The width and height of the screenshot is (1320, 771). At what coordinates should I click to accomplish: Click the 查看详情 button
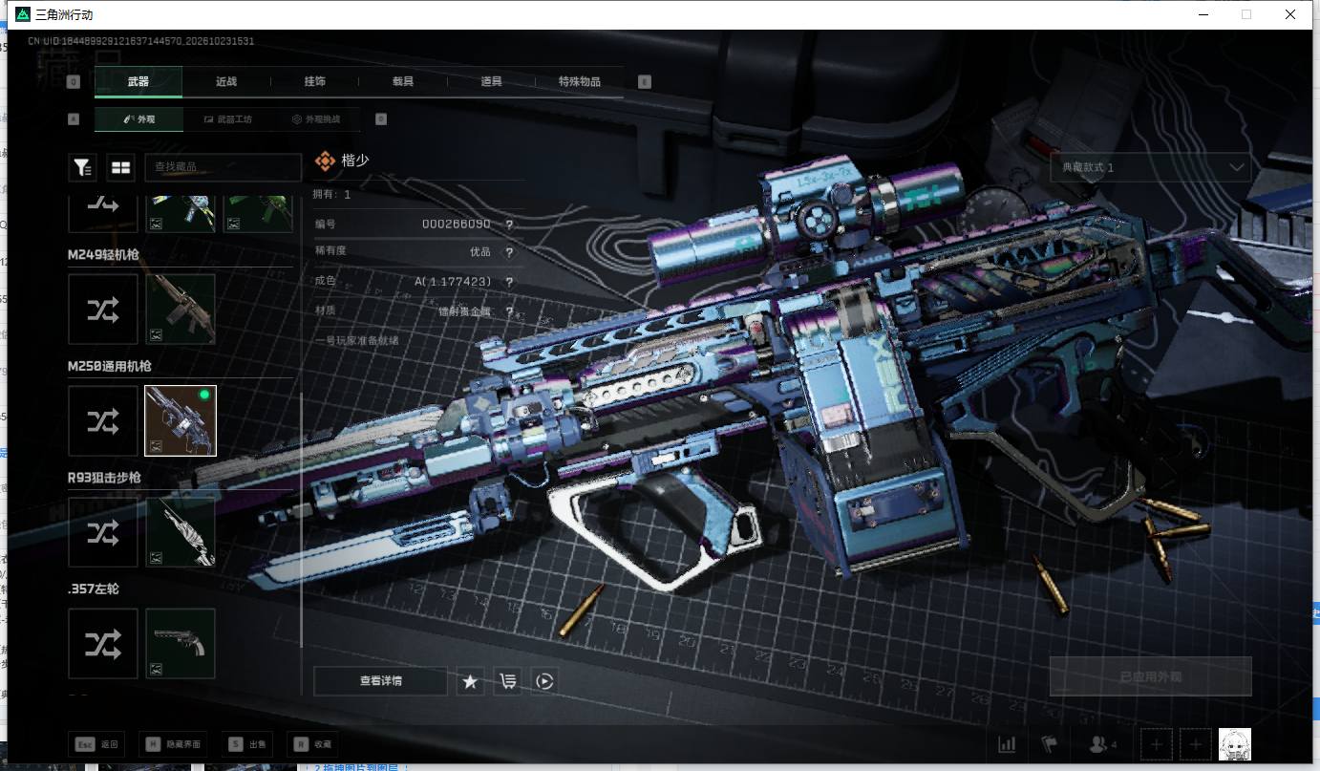pyautogui.click(x=380, y=681)
